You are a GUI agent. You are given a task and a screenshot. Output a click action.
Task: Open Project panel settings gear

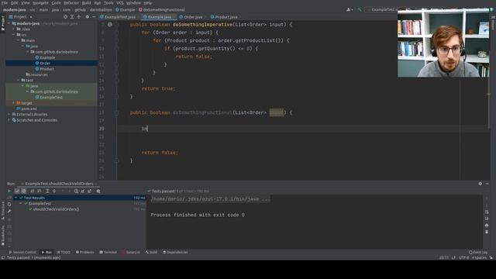(88, 17)
